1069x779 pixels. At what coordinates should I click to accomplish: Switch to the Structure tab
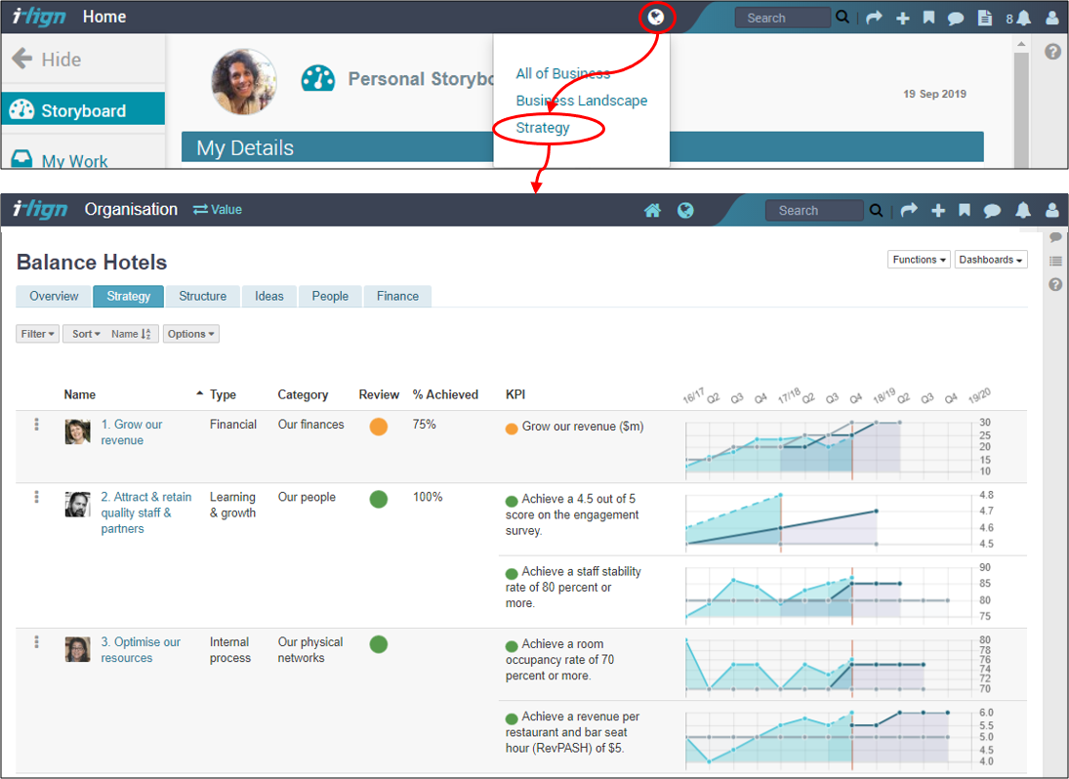point(202,296)
